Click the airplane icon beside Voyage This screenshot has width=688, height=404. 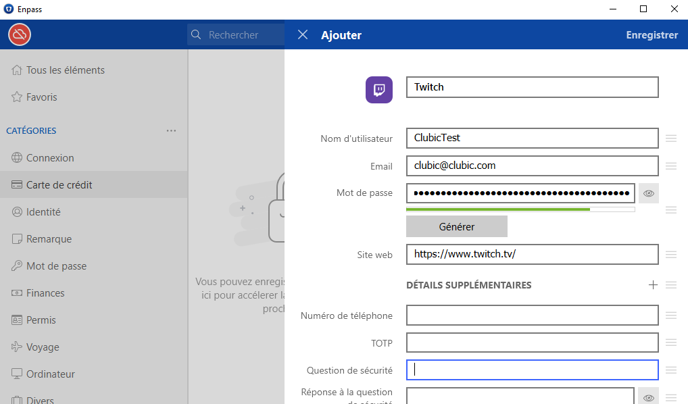(x=17, y=347)
